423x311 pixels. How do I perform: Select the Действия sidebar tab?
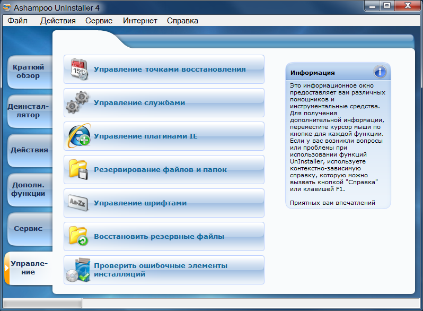click(29, 150)
